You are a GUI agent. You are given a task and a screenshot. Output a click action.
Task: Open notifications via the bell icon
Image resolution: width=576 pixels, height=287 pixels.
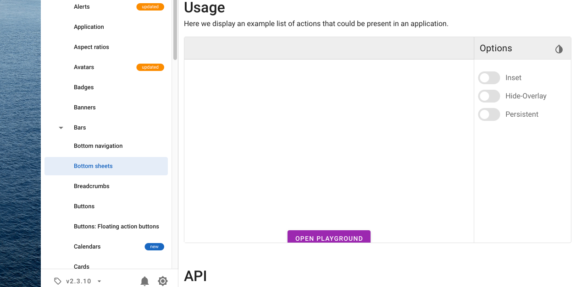point(145,281)
